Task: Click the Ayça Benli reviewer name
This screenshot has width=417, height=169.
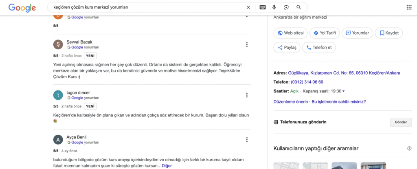Action: [x=76, y=137]
